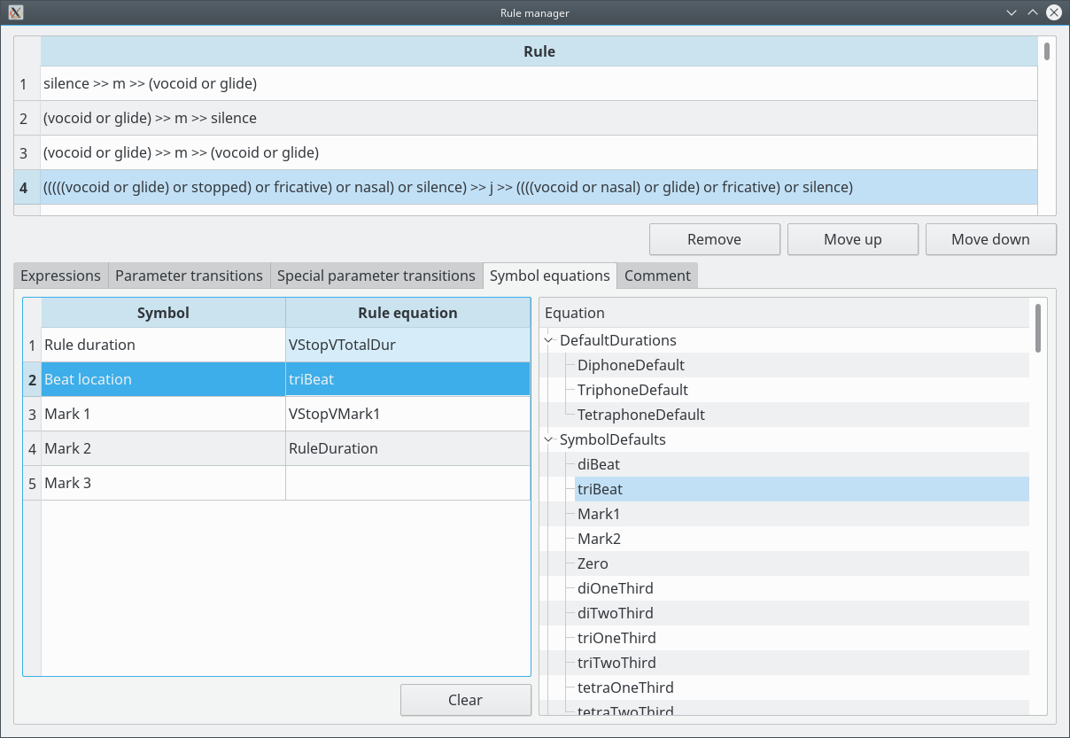Image resolution: width=1070 pixels, height=738 pixels.
Task: Click row header 4 in rule table
Action: (x=27, y=187)
